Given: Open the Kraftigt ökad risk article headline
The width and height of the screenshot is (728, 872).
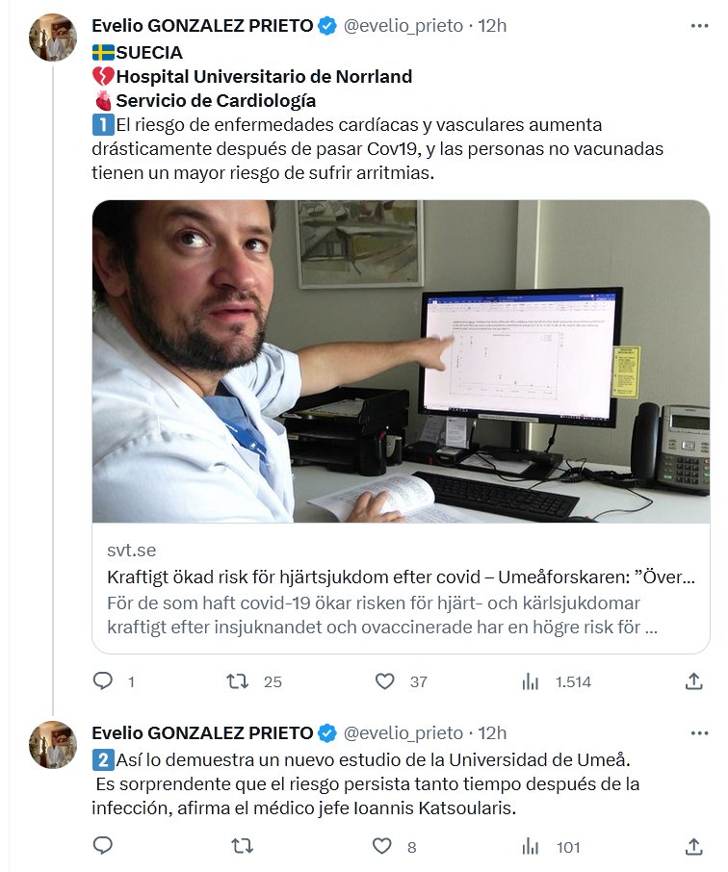Looking at the screenshot, I should [400, 577].
